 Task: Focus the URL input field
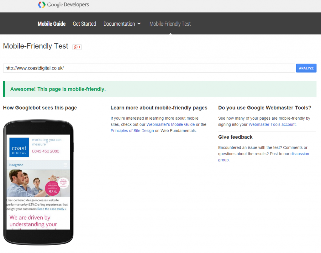(149, 68)
